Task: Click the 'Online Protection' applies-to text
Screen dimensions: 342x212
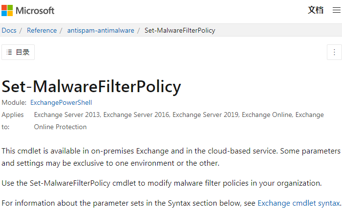Action: tap(60, 127)
